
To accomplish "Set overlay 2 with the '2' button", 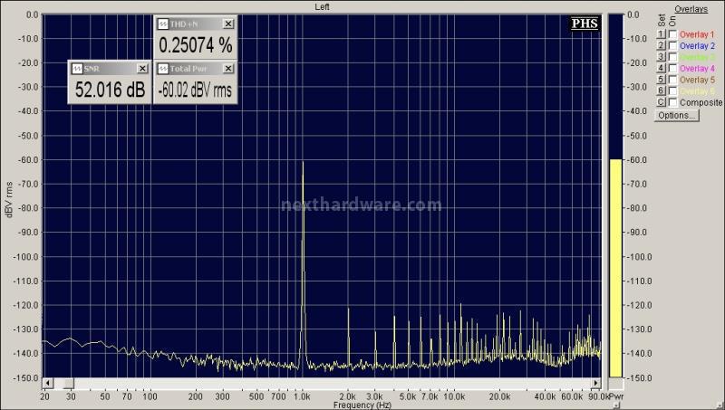I will point(661,45).
